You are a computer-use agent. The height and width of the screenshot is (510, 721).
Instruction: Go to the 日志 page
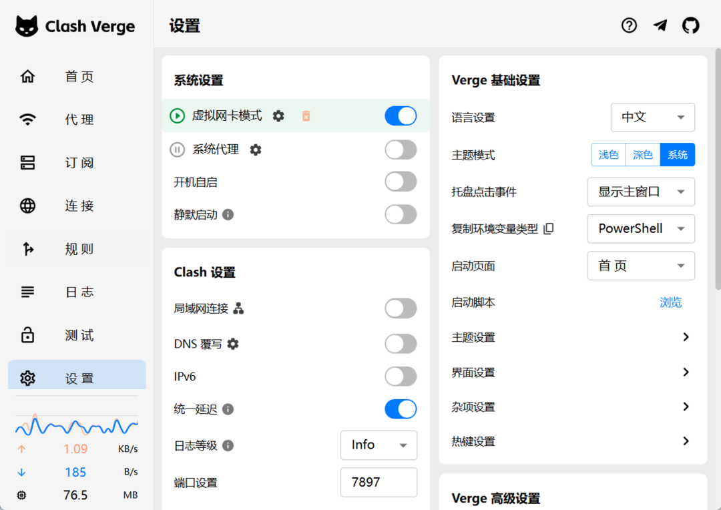point(77,292)
